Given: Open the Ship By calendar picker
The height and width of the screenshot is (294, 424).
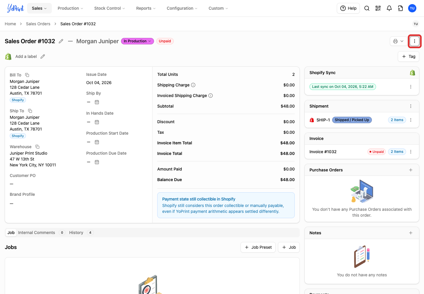Looking at the screenshot, I should pos(97,102).
